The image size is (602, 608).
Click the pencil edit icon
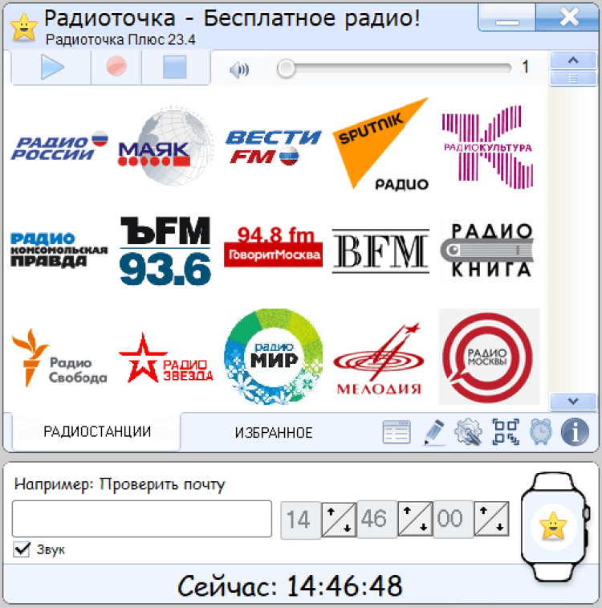434,431
